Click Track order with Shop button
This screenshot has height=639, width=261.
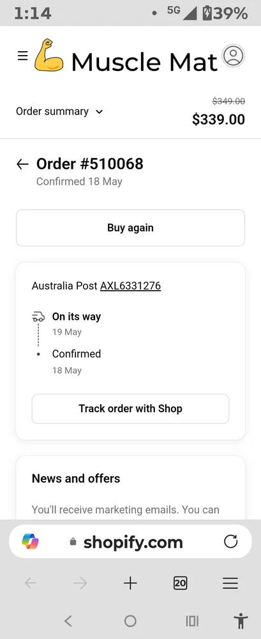[130, 408]
